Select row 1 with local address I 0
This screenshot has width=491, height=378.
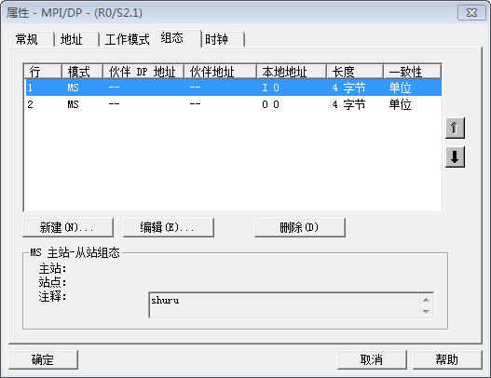233,88
